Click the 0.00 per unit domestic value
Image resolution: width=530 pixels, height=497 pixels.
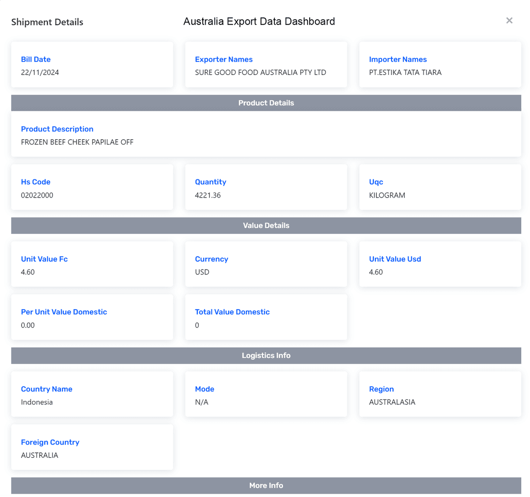(x=27, y=325)
